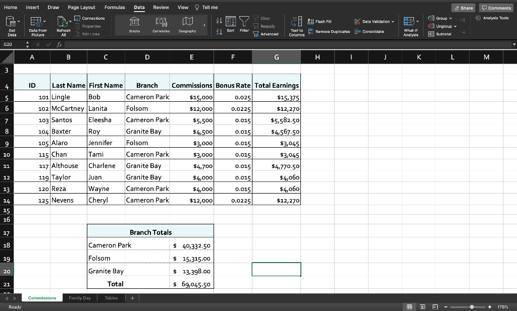Switch to the Formulas ribbon tab

click(115, 8)
